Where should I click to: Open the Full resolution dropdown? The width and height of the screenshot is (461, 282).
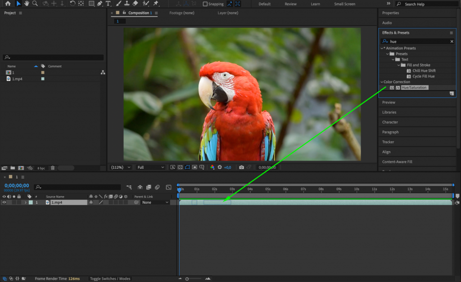tap(150, 167)
